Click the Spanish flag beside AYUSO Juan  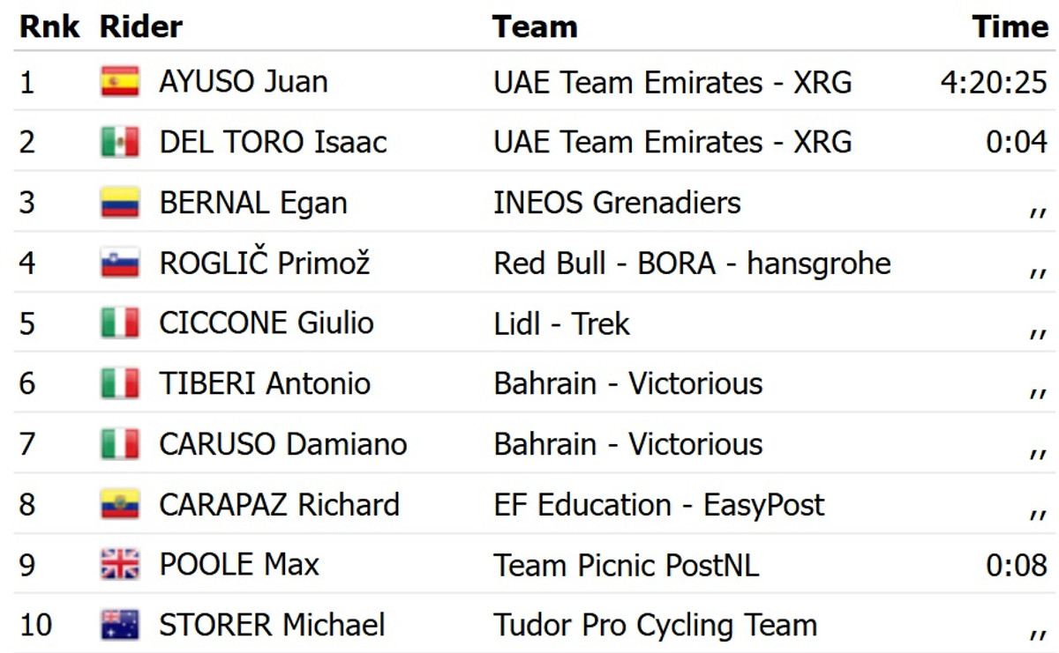(120, 82)
